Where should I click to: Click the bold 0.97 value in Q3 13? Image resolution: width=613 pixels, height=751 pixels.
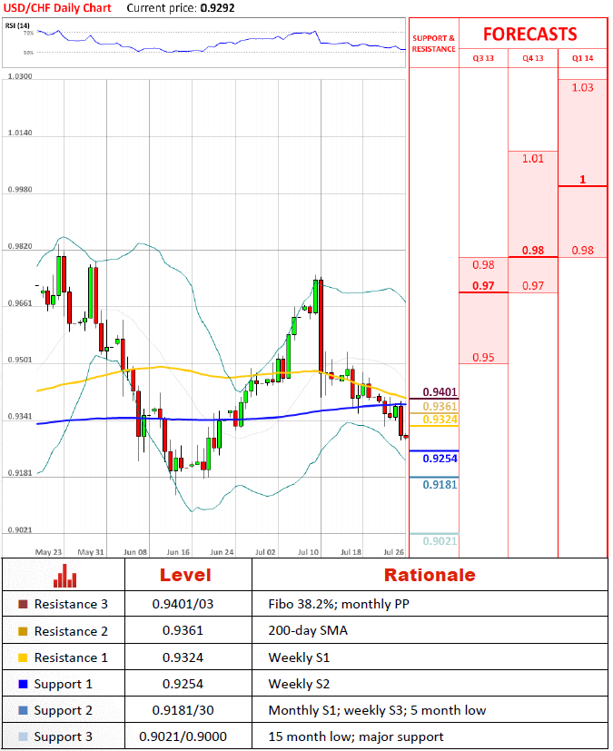483,286
